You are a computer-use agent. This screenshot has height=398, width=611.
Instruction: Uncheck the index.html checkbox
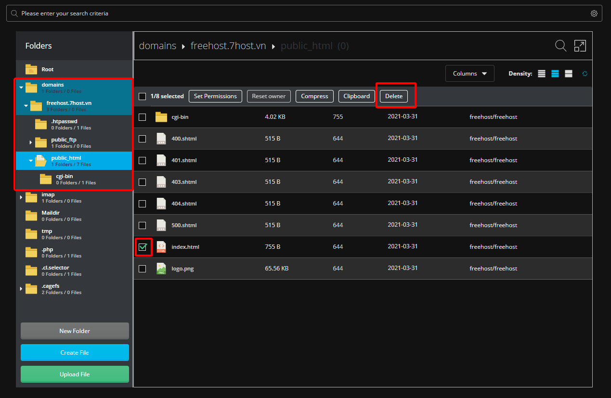coord(142,247)
